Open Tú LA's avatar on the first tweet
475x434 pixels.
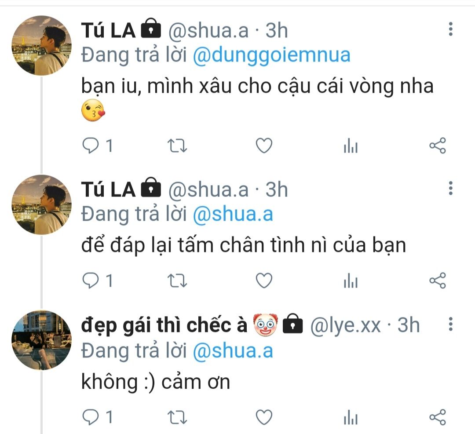click(41, 46)
